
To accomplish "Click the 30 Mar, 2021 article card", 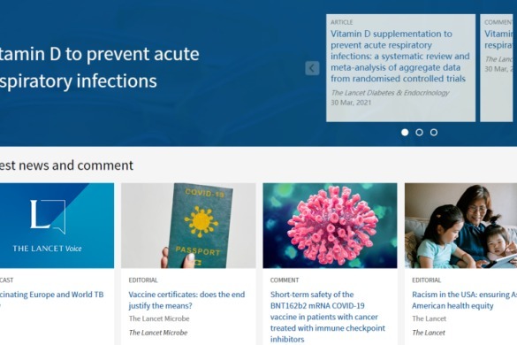I will coord(400,68).
